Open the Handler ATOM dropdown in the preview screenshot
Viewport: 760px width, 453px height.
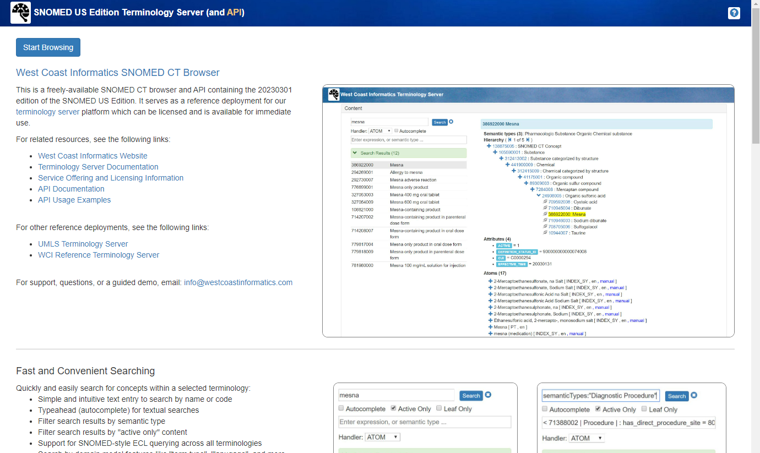point(380,131)
